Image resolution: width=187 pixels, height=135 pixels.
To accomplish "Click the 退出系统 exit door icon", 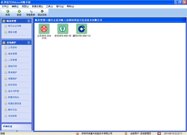I will (x=42, y=11).
